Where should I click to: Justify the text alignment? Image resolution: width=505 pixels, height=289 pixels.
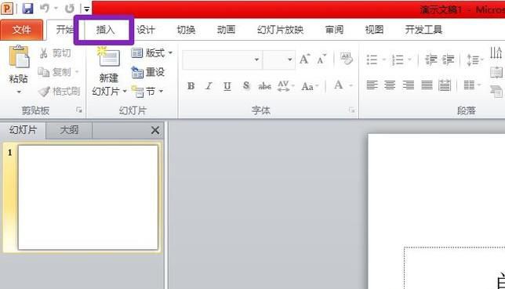click(427, 85)
